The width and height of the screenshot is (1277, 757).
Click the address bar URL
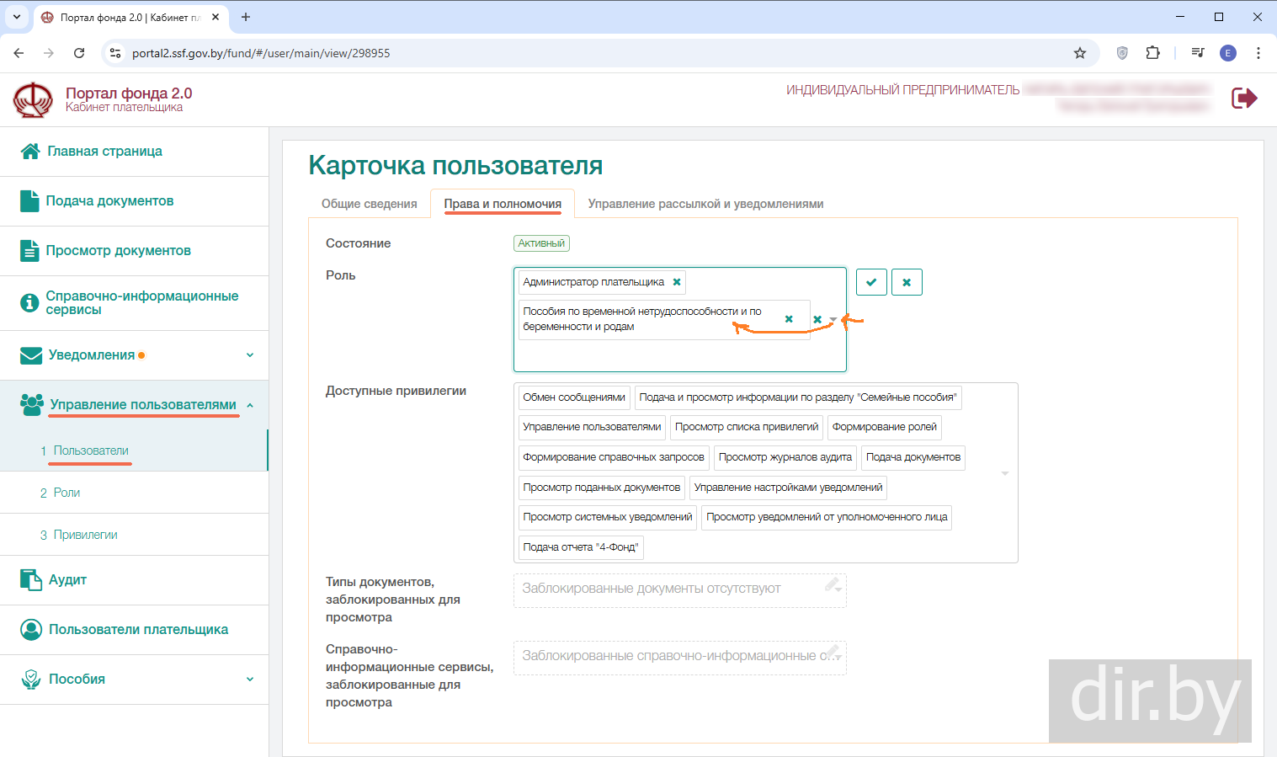[x=261, y=53]
